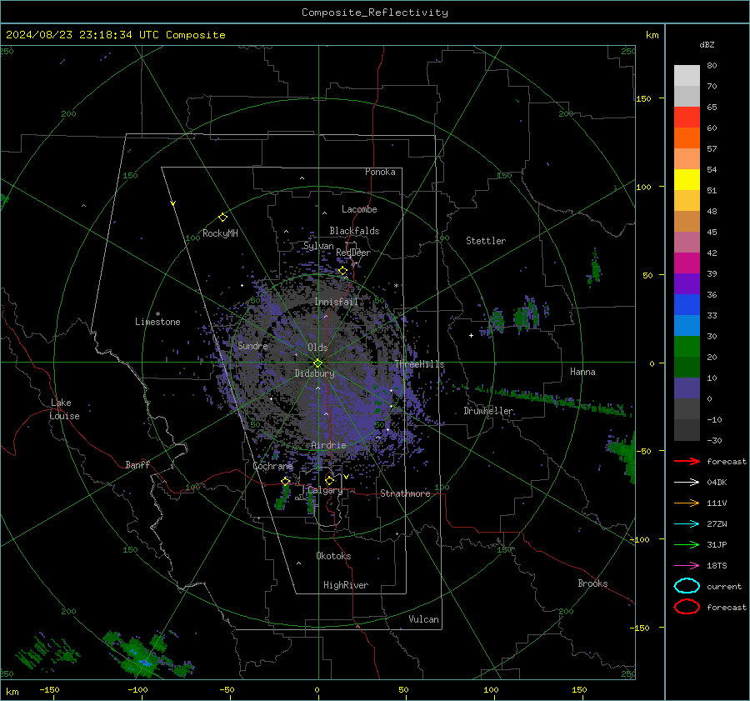
Task: Pick the 65 dBZ red color swatch
Action: [x=687, y=117]
